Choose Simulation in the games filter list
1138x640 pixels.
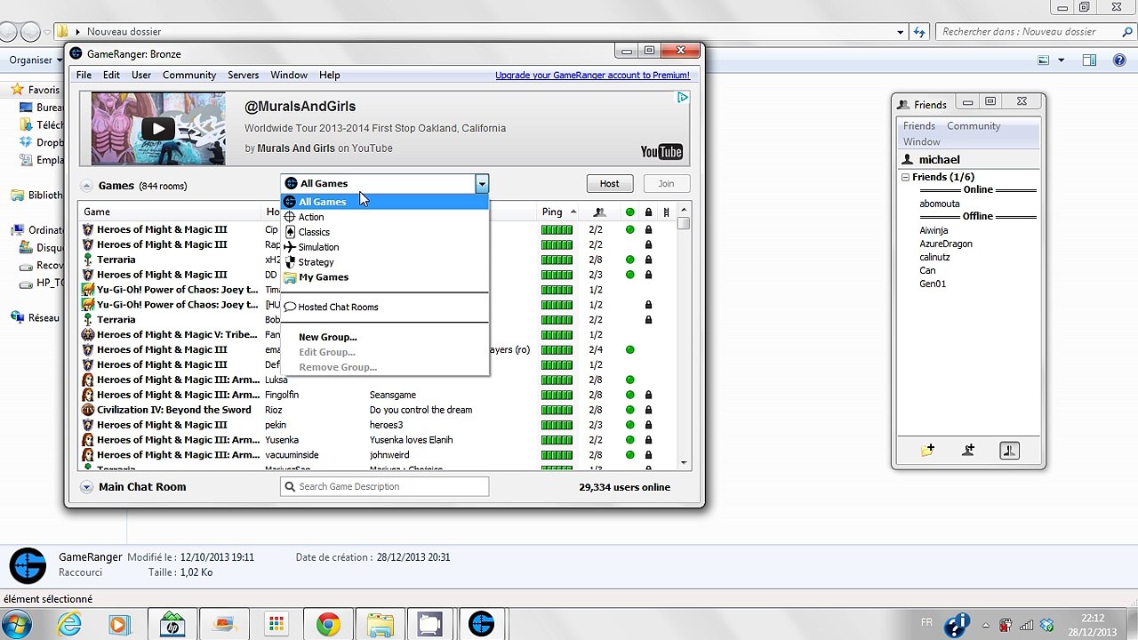(385, 247)
